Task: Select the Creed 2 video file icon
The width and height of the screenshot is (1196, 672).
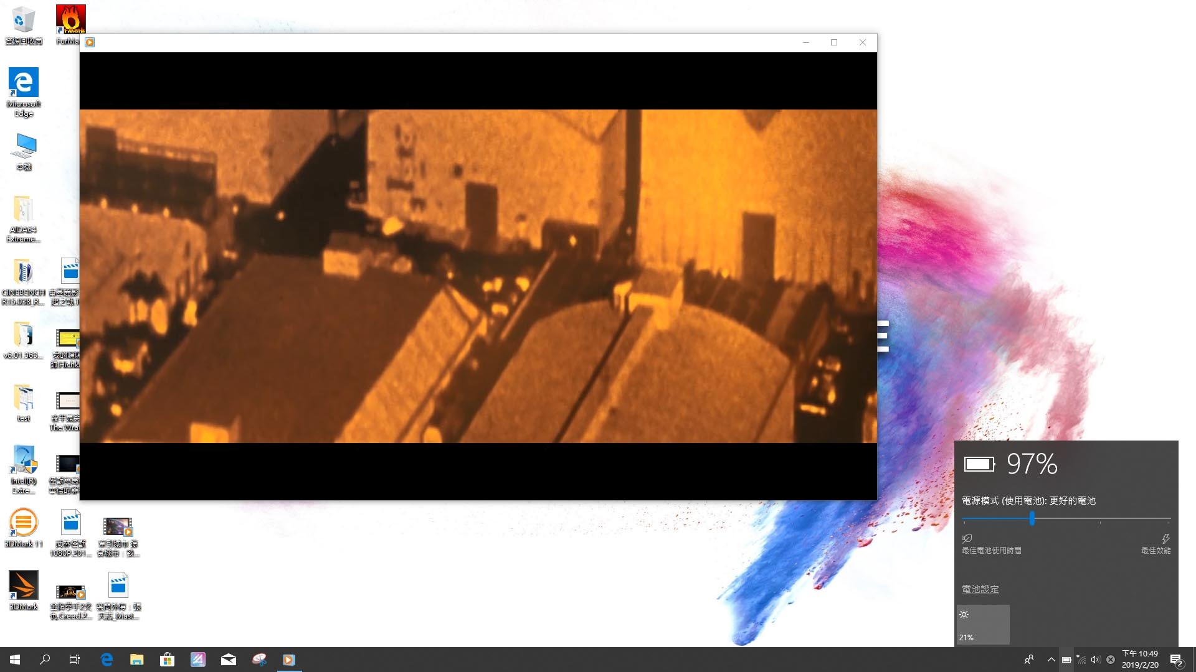Action: [x=70, y=602]
